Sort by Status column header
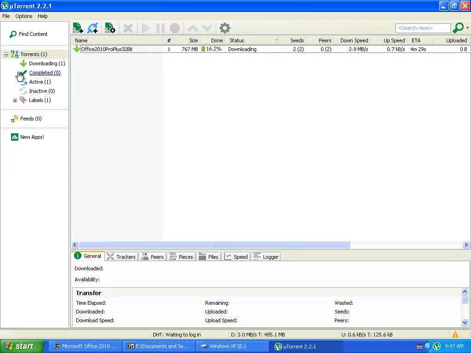 (248, 40)
